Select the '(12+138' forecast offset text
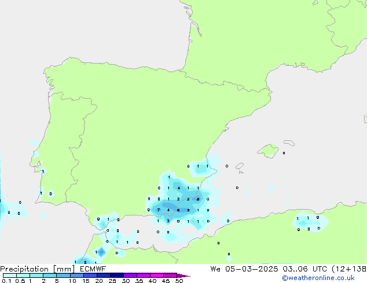This screenshot has width=367, height=283. [349, 269]
